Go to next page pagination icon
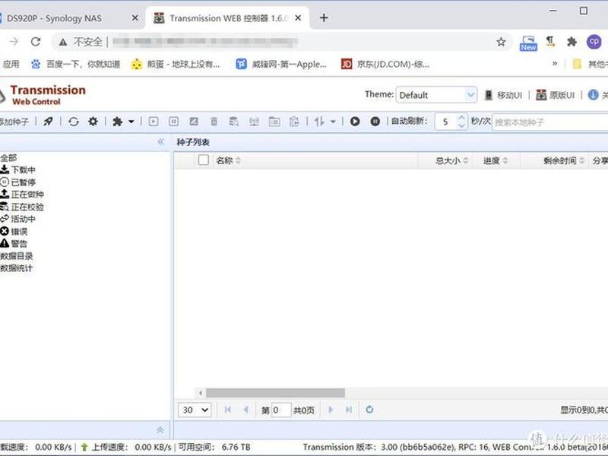The image size is (608, 456). click(x=331, y=410)
